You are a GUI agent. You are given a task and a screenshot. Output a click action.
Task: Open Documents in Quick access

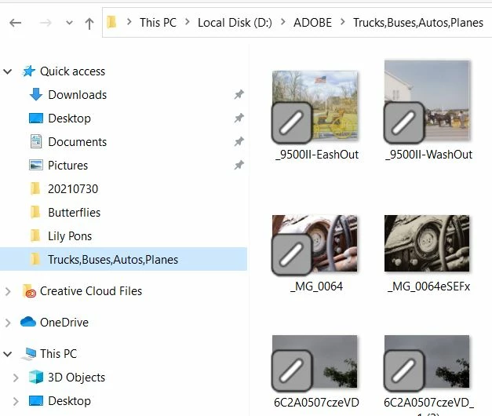point(77,142)
